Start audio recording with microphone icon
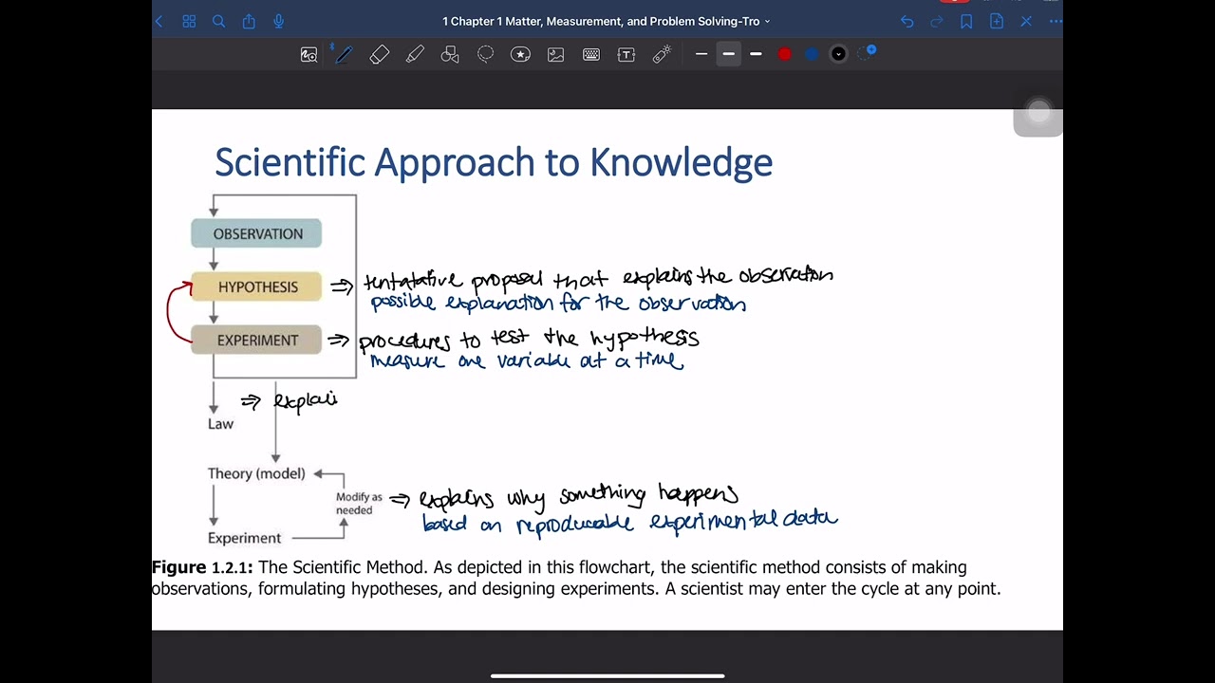 (x=279, y=21)
